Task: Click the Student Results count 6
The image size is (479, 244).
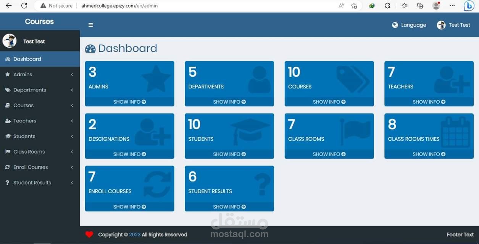Action: point(192,177)
